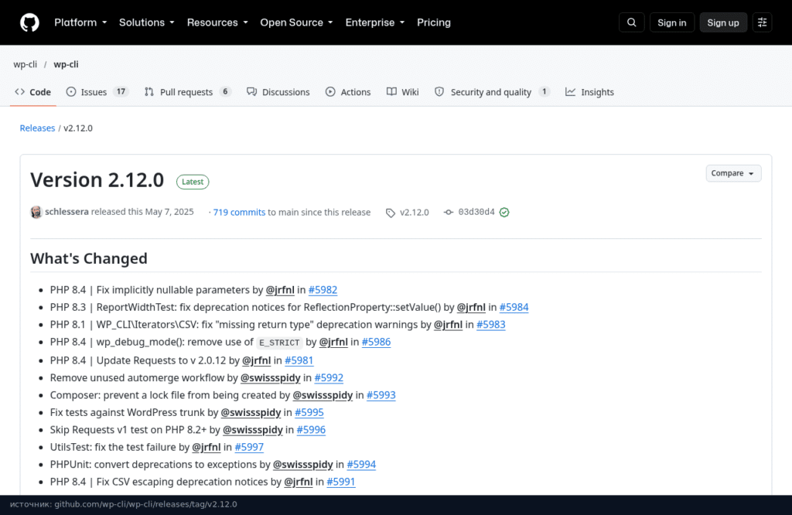
Task: Click @swissspidy mention on the #5994 line
Action: (x=302, y=465)
